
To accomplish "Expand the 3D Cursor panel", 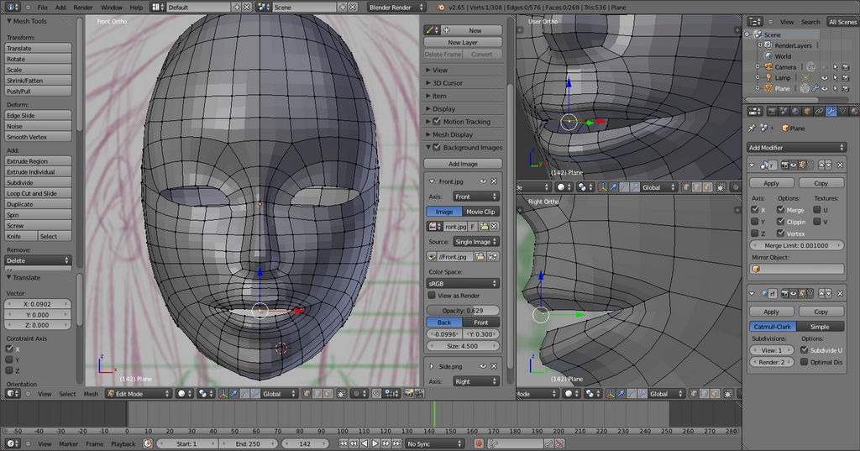I will [447, 83].
